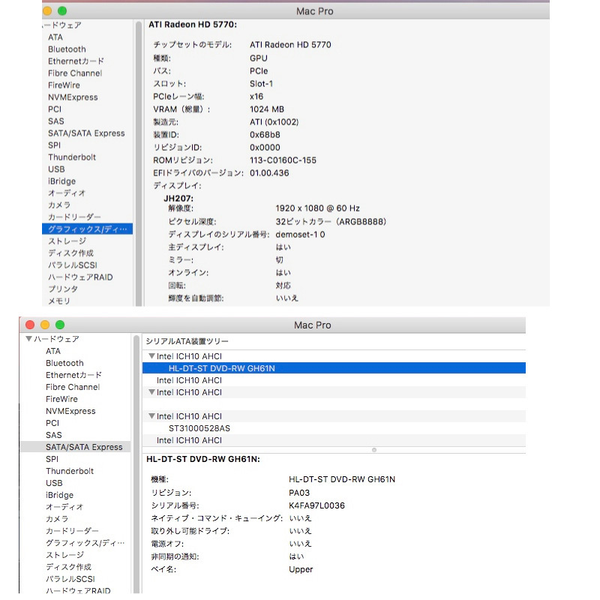Viewport: 600px width, 600px height.
Task: Select ATA in lower window sidebar
Action: (53, 351)
